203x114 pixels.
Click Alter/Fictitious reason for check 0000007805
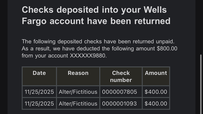[x=78, y=92]
